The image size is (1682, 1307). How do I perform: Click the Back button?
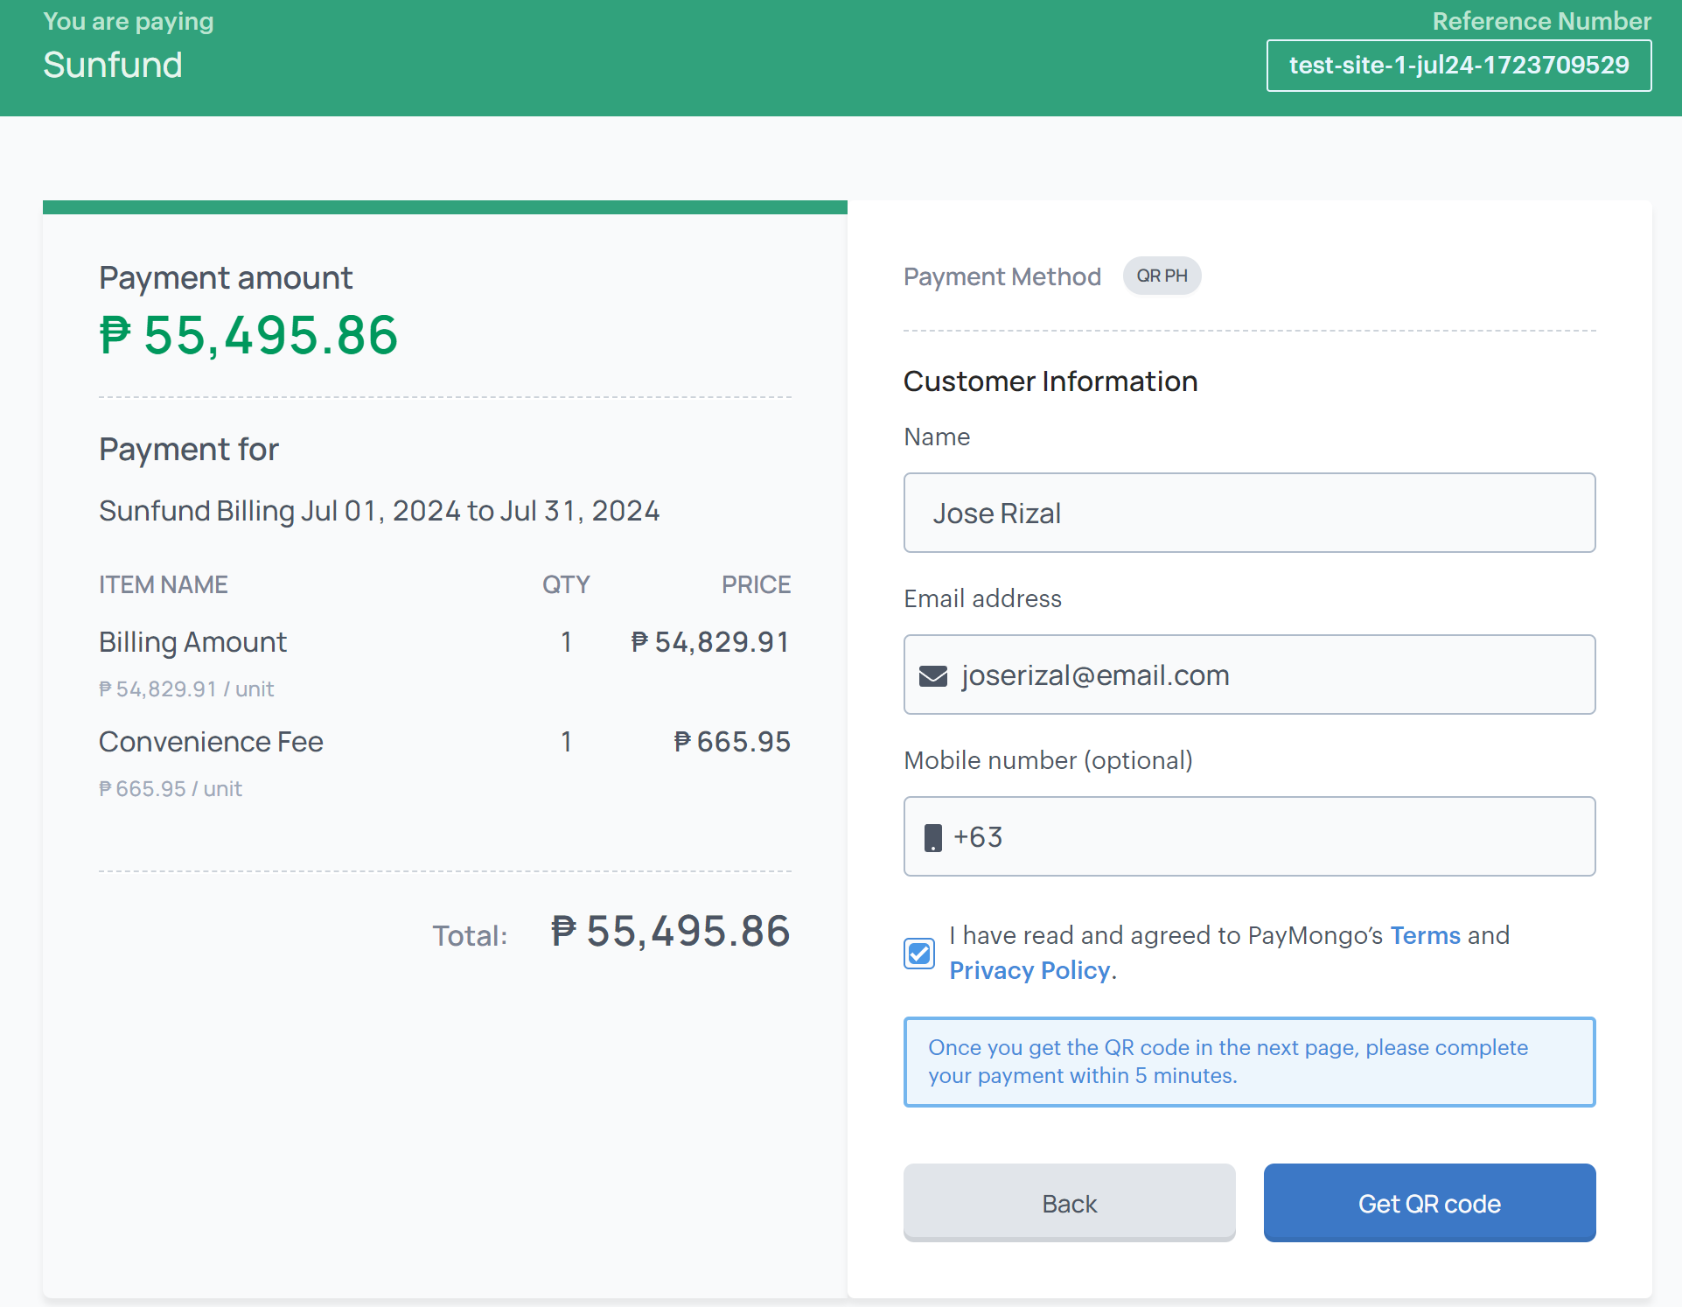click(1070, 1203)
